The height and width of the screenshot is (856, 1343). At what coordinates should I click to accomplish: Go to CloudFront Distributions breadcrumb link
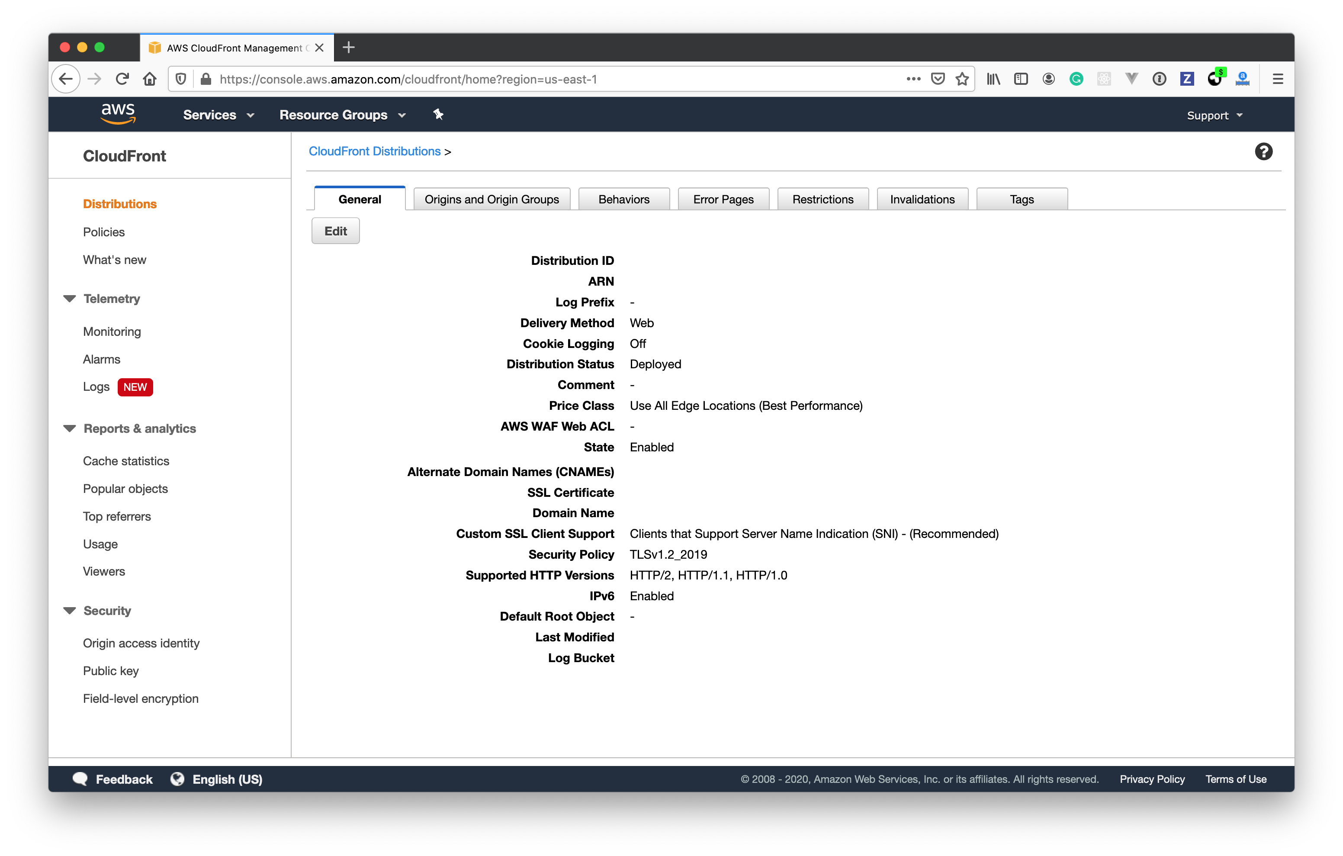tap(374, 151)
